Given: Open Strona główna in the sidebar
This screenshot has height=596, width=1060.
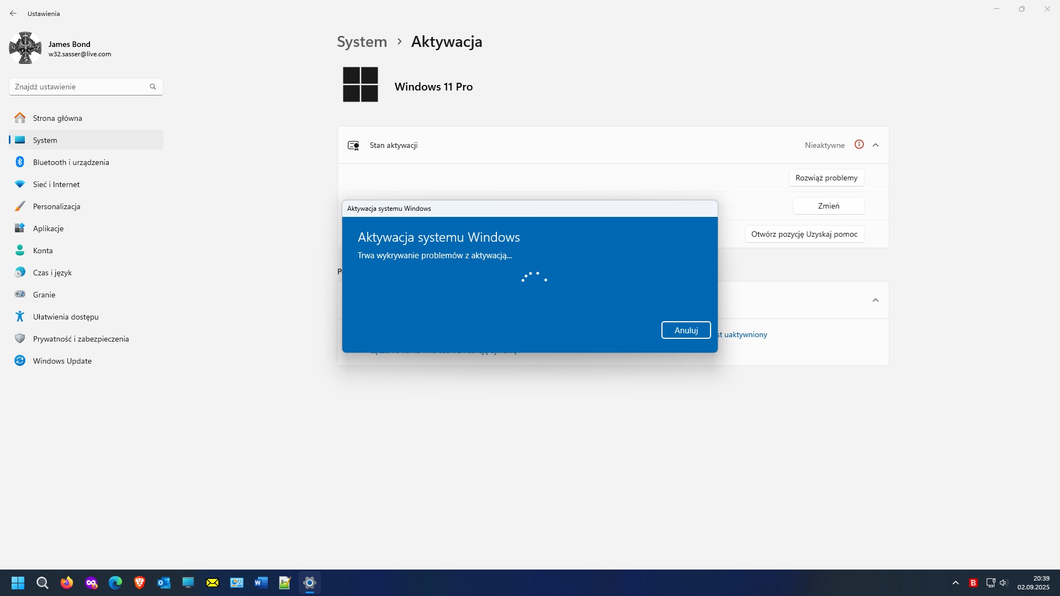Looking at the screenshot, I should tap(86, 118).
